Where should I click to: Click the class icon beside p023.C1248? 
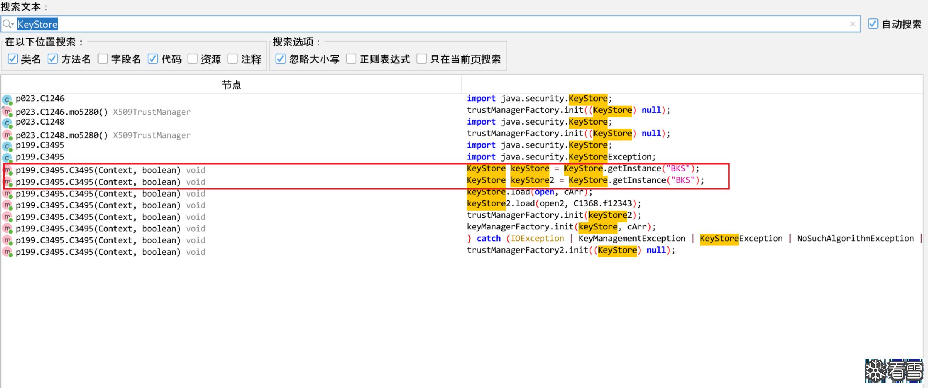pyautogui.click(x=7, y=123)
